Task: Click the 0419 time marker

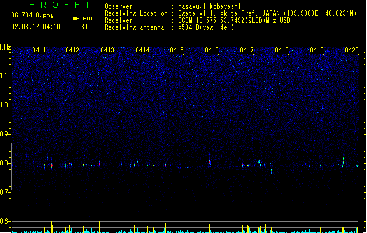Action: pos(317,50)
